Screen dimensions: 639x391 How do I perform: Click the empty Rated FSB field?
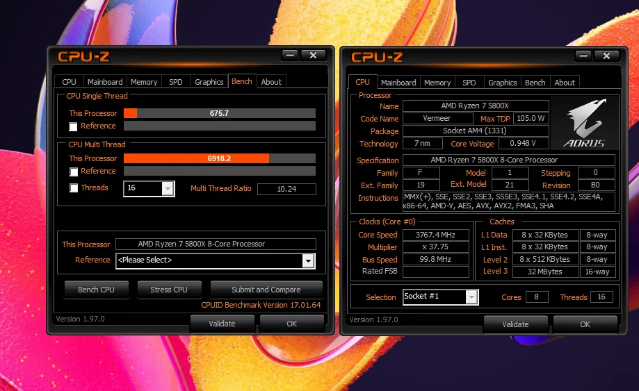[x=436, y=272]
